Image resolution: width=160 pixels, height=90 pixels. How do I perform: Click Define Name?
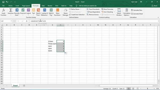74,9
